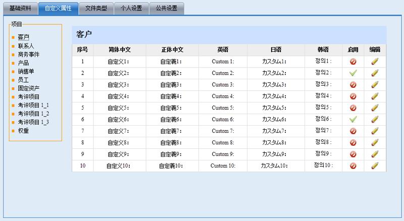Go to the 个人设置 tab
Screen dimensions: 404x221
(131, 9)
